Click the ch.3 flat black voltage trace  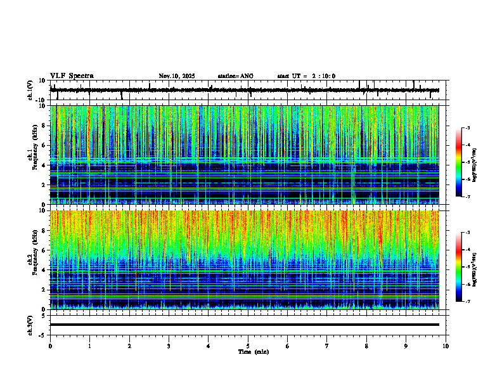245,325
